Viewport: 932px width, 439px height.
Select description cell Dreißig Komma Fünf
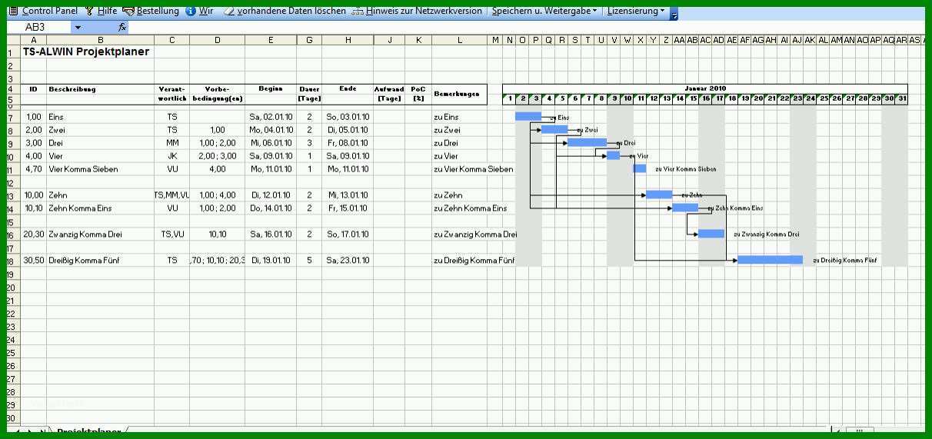pos(100,261)
